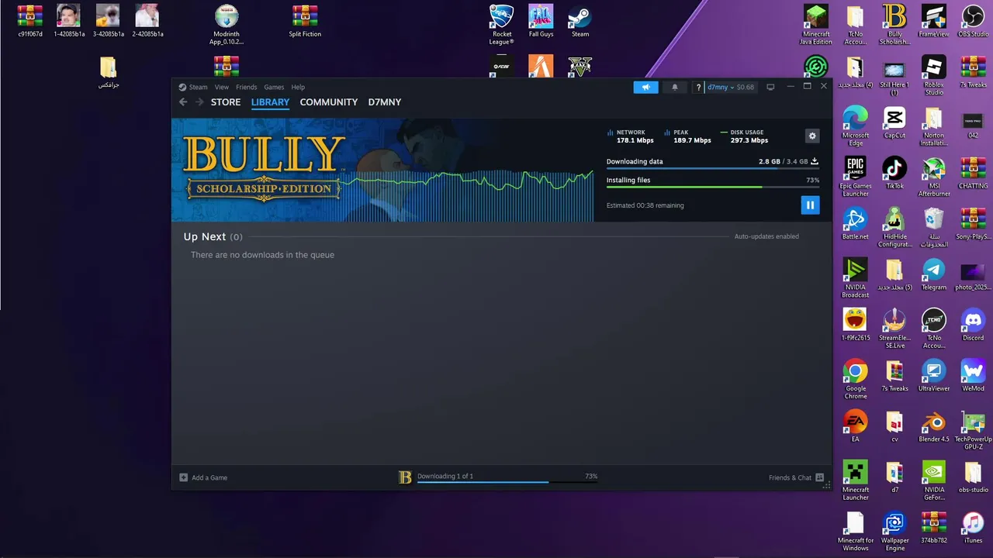The width and height of the screenshot is (993, 558).
Task: Select the Steam desktop shortcut
Action: point(580,21)
